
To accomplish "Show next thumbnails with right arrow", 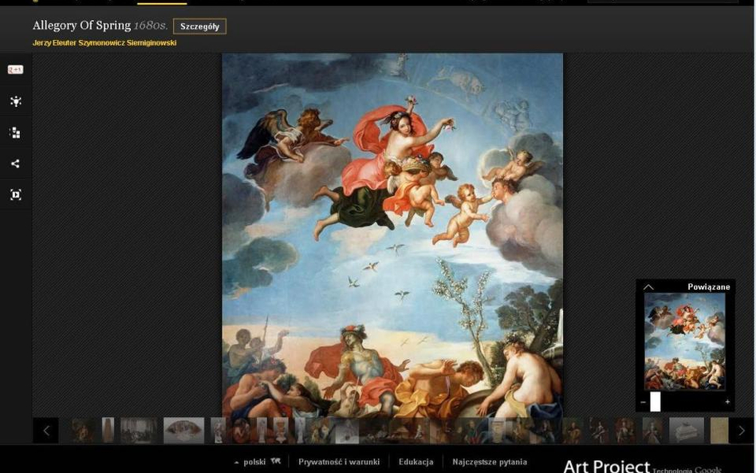I will point(742,431).
